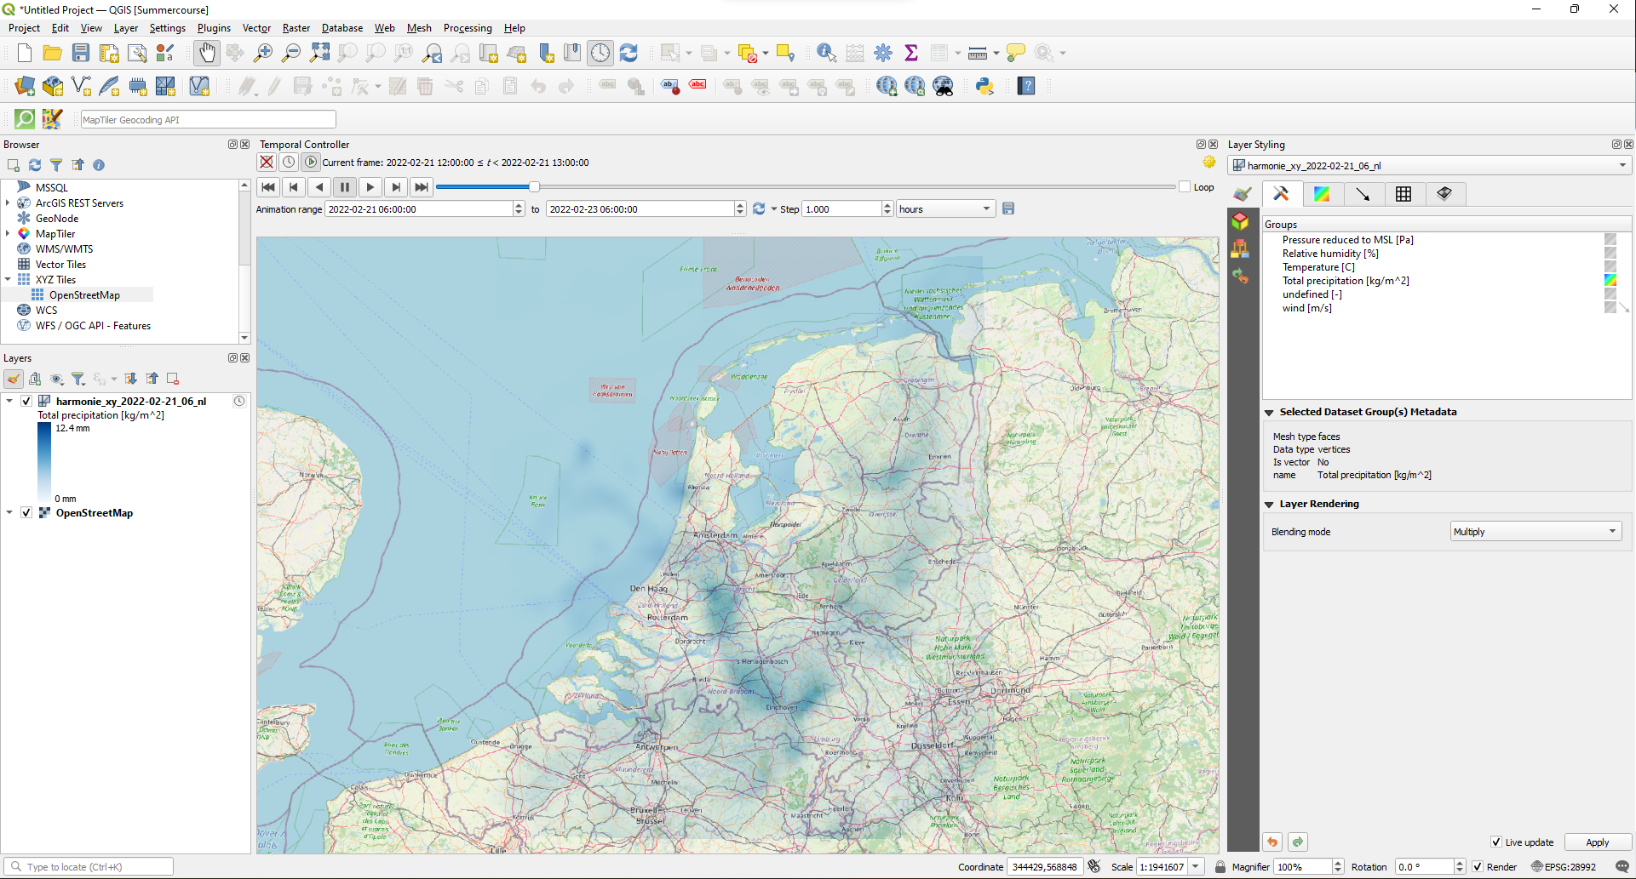Open the Processing menu

coord(468,28)
